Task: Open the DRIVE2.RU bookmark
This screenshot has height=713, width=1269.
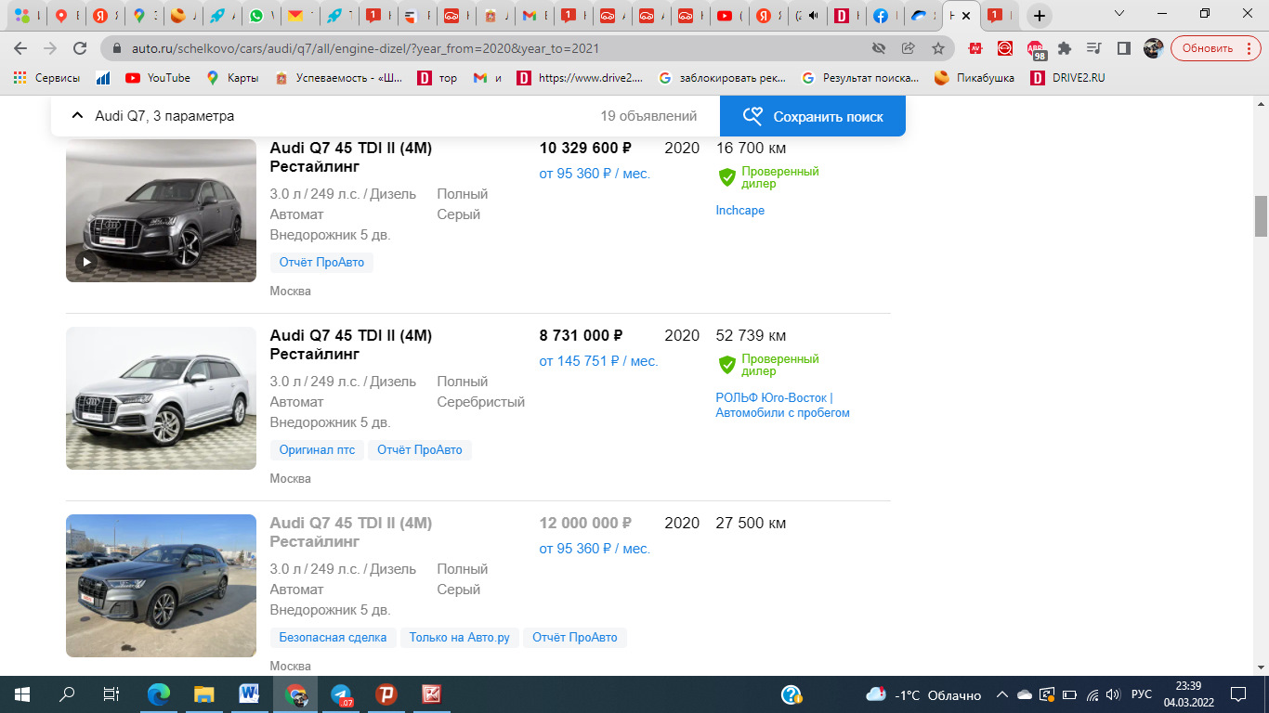Action: pyautogui.click(x=1068, y=78)
